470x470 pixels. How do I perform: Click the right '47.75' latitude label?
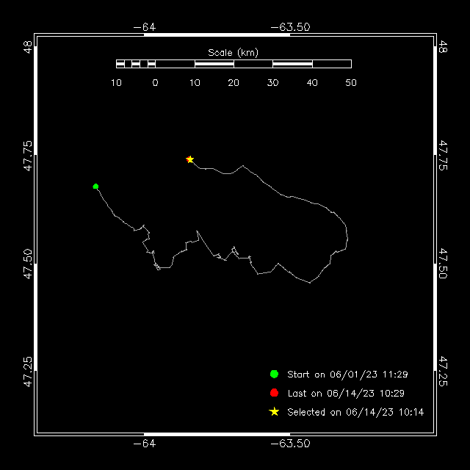point(443,156)
